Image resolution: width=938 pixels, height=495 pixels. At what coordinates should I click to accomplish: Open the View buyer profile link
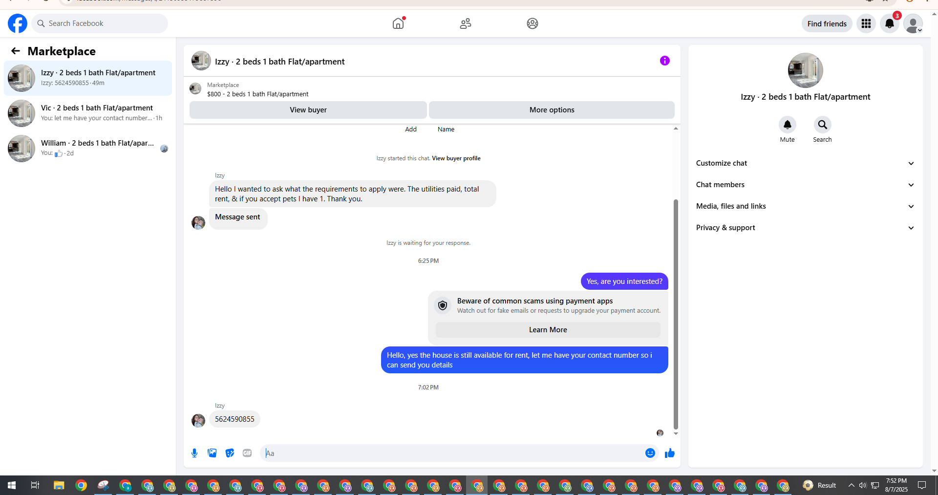pos(456,158)
